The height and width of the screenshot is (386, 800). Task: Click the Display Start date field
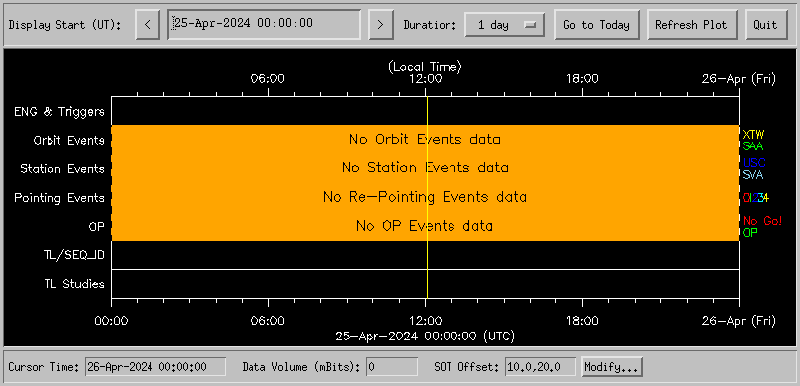click(264, 24)
